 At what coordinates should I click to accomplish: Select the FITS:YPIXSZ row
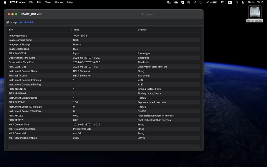pyautogui.click(x=104, y=120)
